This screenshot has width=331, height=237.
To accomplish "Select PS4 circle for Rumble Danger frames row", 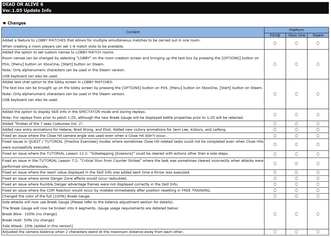I will 275,184.
